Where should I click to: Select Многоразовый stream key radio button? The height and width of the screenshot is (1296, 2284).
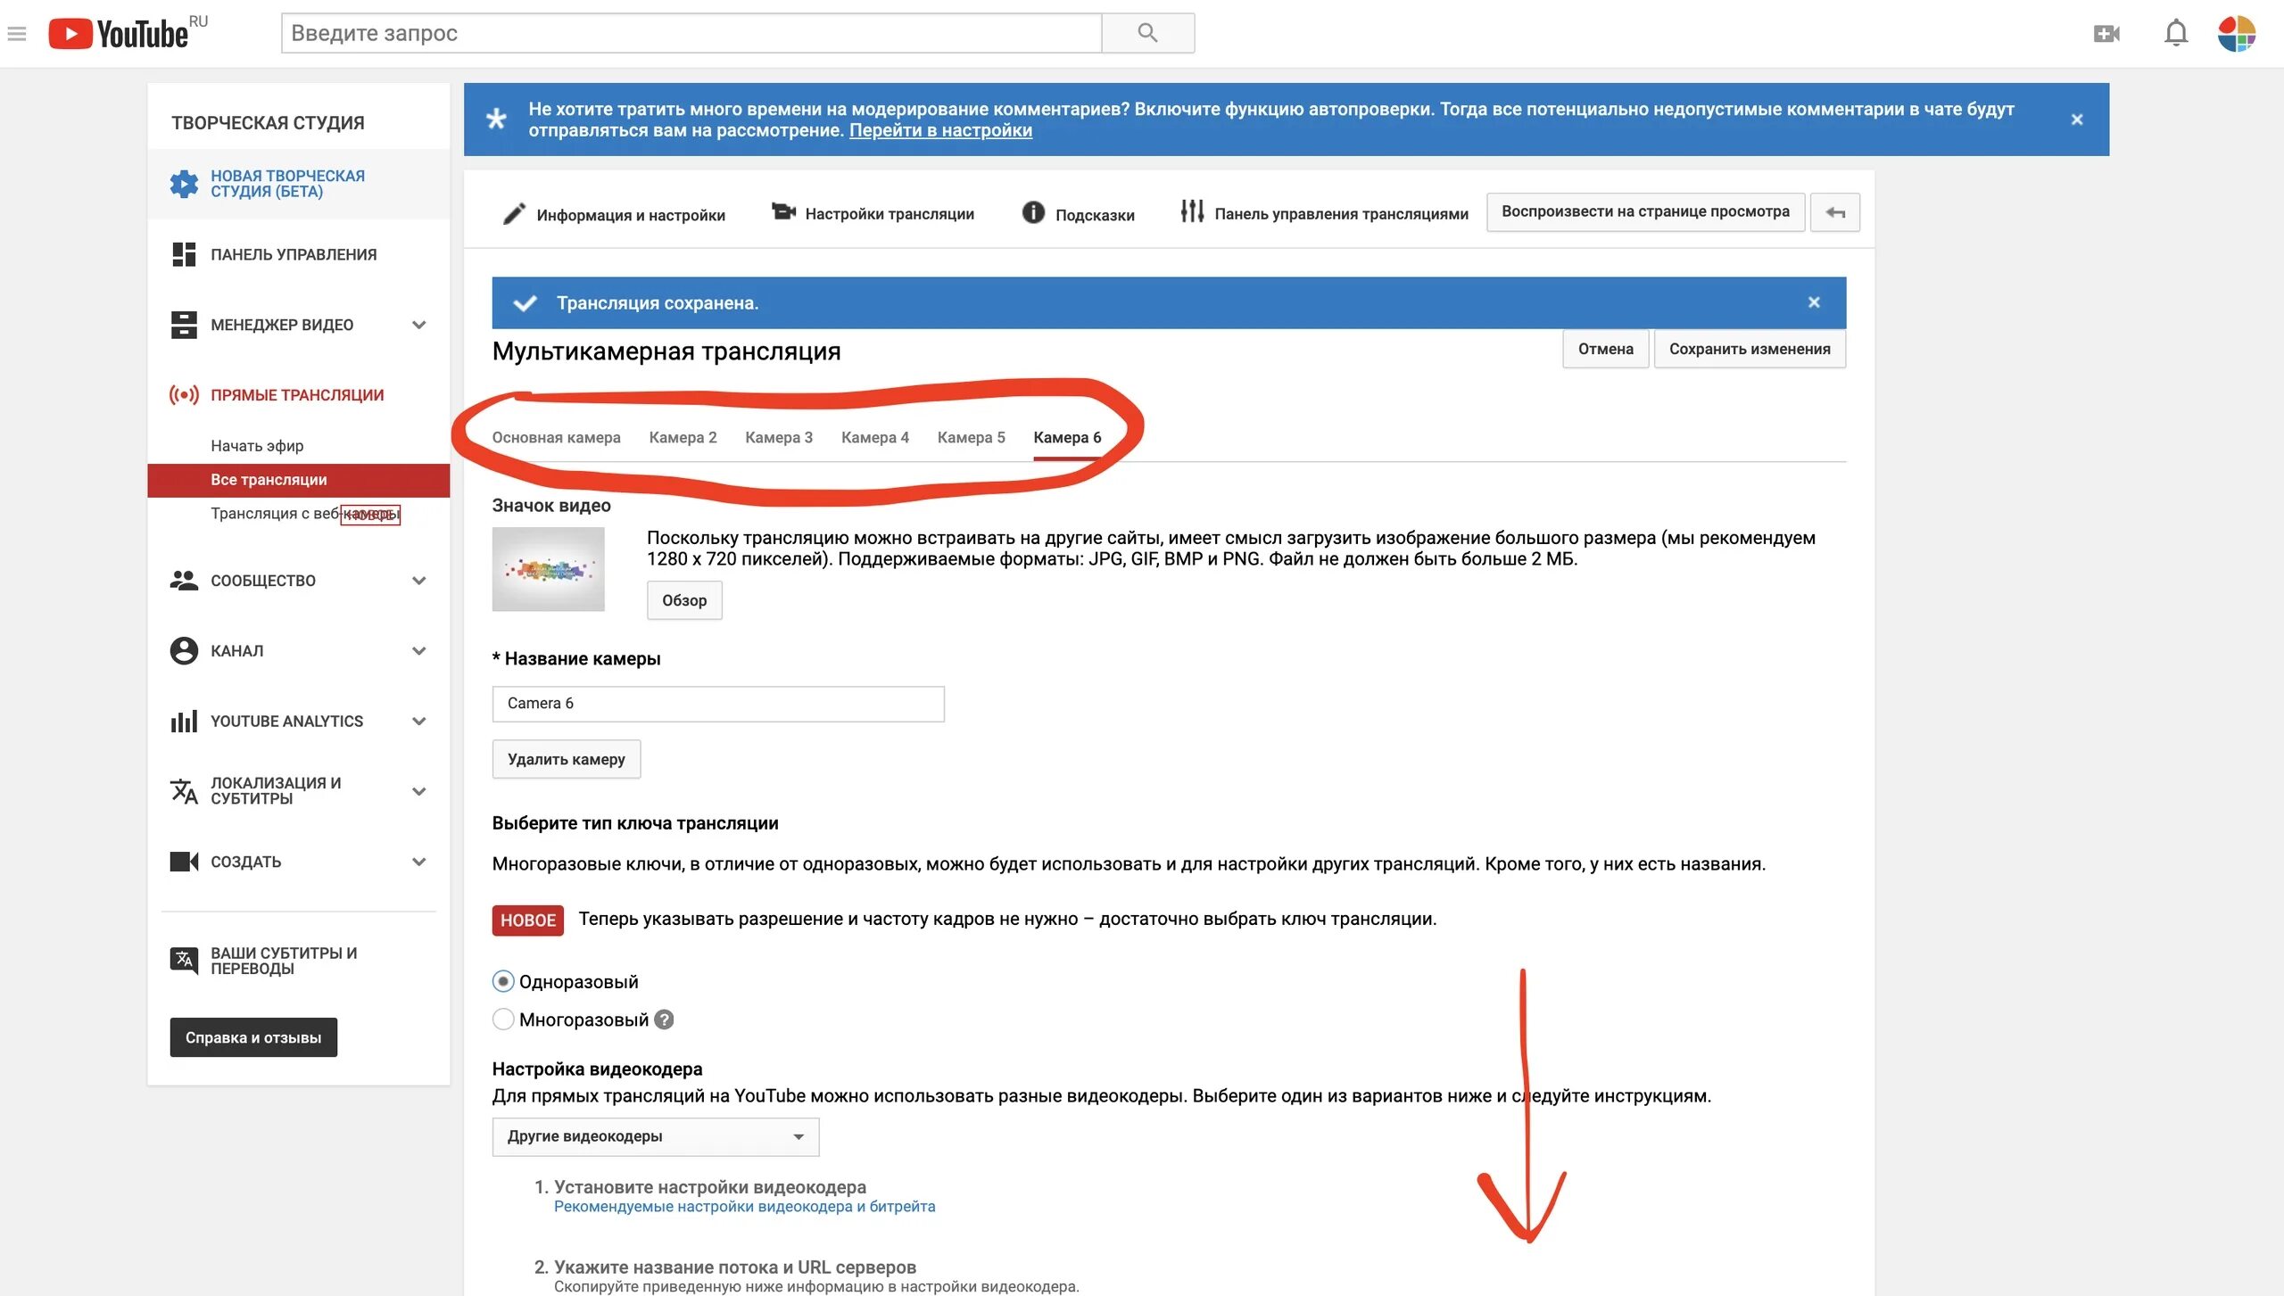[503, 1019]
